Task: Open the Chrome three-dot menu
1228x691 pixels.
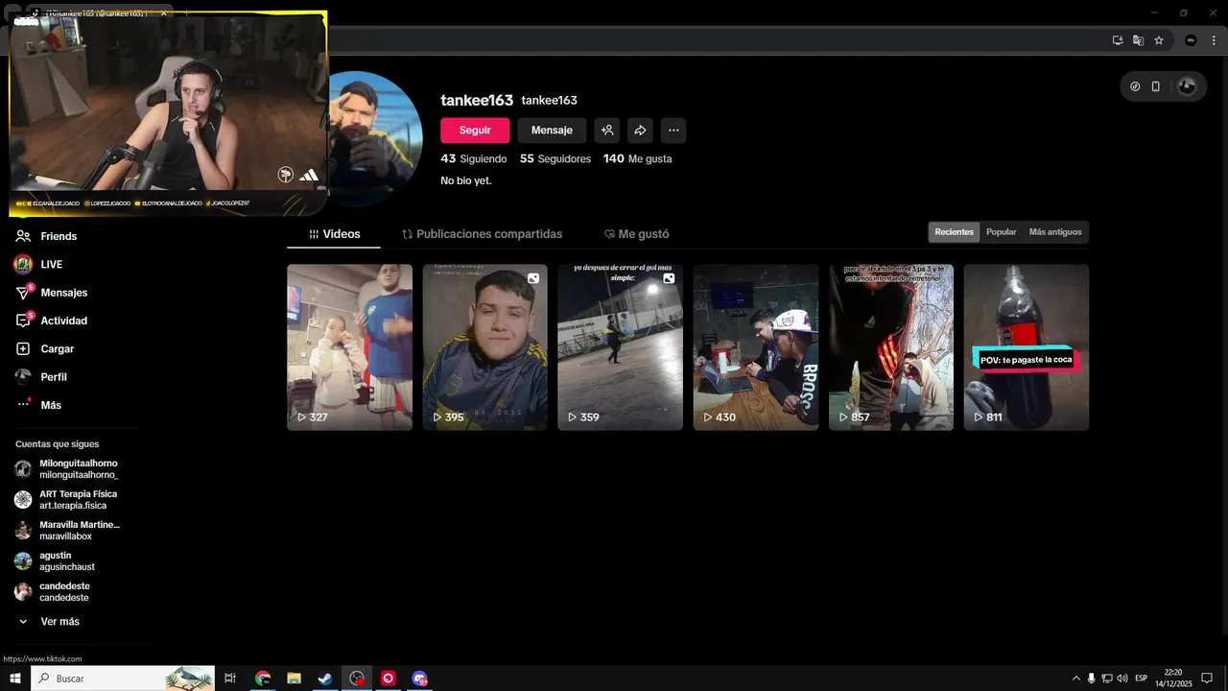Action: (1214, 40)
